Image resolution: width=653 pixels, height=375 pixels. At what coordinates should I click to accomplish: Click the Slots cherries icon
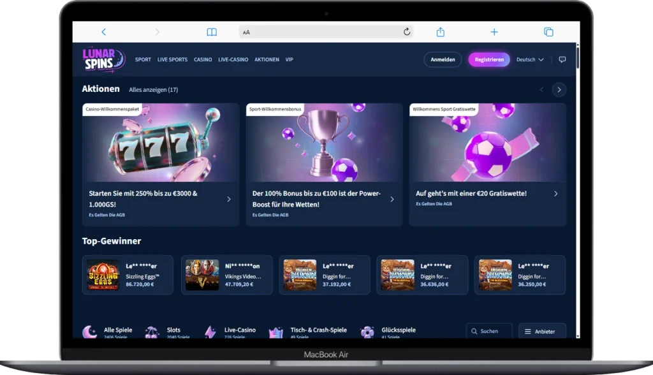[x=152, y=332]
